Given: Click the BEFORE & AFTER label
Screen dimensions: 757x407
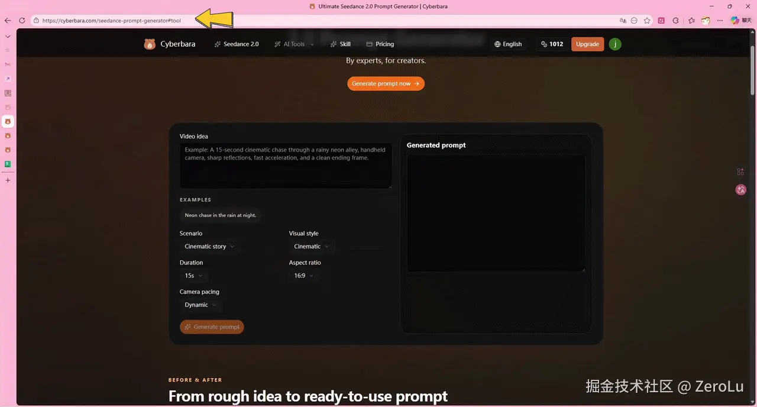Looking at the screenshot, I should coord(195,380).
